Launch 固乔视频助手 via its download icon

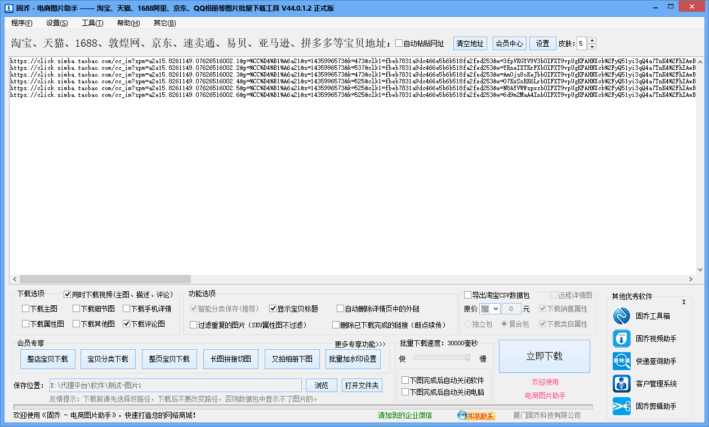click(621, 339)
